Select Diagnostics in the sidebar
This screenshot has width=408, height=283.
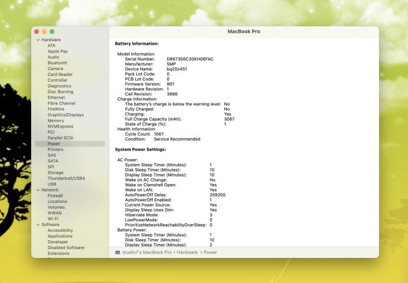pyautogui.click(x=59, y=86)
